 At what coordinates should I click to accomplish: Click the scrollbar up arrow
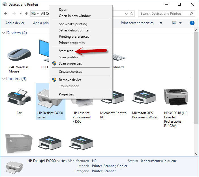[196, 30]
